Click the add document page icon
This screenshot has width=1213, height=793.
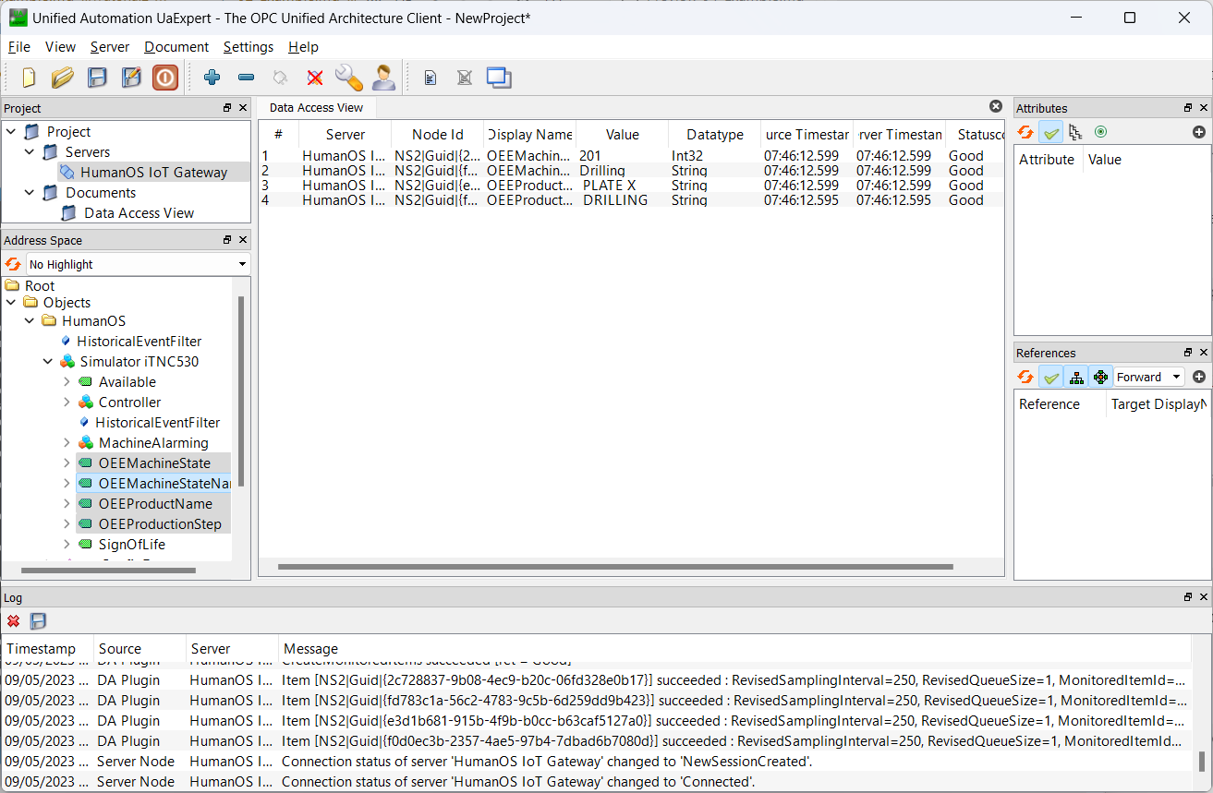click(430, 78)
